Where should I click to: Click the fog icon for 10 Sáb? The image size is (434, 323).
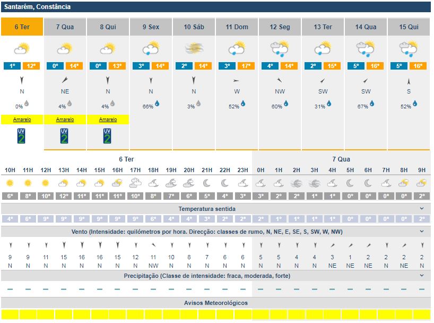(x=194, y=49)
